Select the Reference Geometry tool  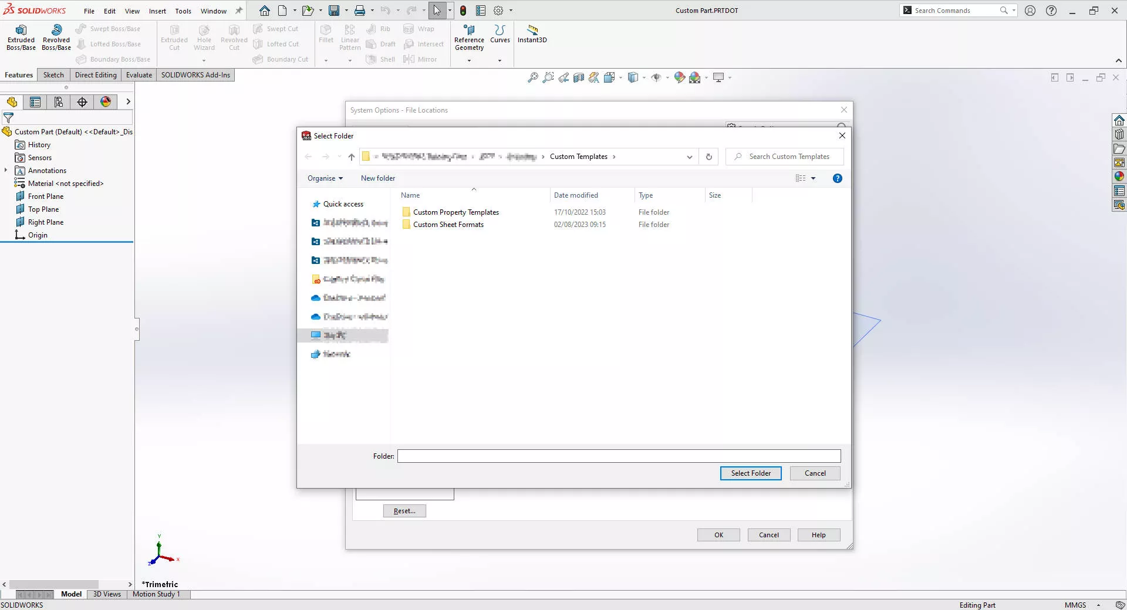[469, 36]
